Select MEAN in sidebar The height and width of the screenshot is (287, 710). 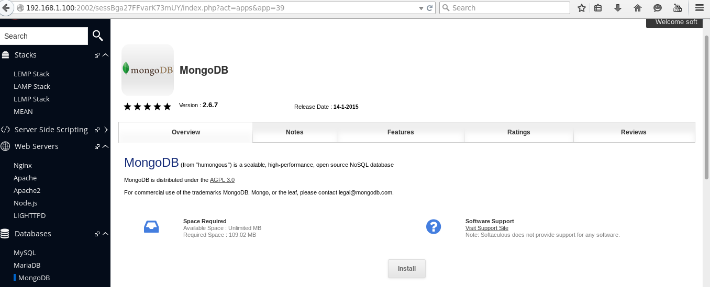coord(23,111)
